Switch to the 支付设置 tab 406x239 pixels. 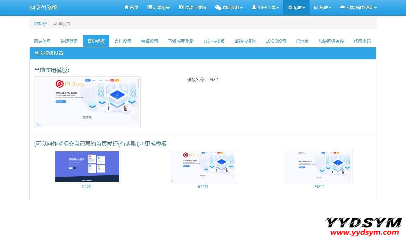pos(123,41)
